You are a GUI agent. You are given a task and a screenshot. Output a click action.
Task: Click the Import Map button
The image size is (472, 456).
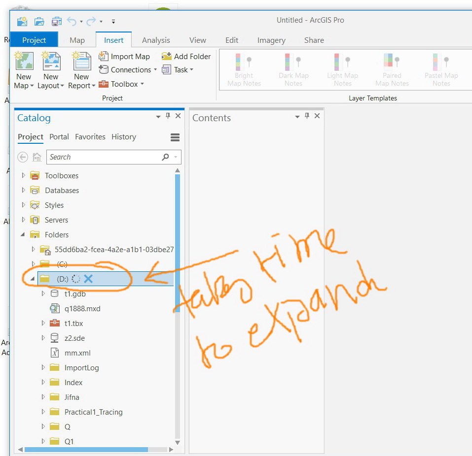pos(124,56)
